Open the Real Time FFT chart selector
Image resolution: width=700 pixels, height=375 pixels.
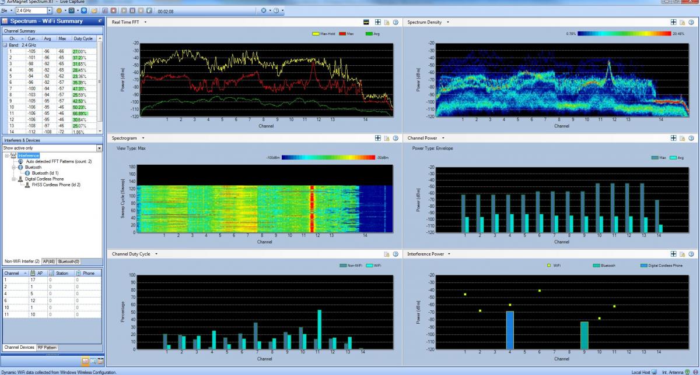(x=145, y=22)
